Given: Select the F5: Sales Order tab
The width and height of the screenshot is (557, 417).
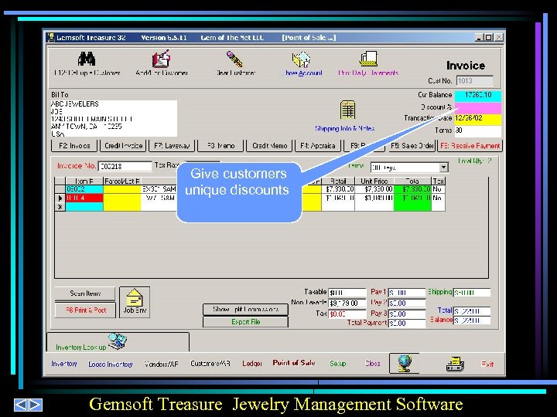Looking at the screenshot, I should 412,146.
